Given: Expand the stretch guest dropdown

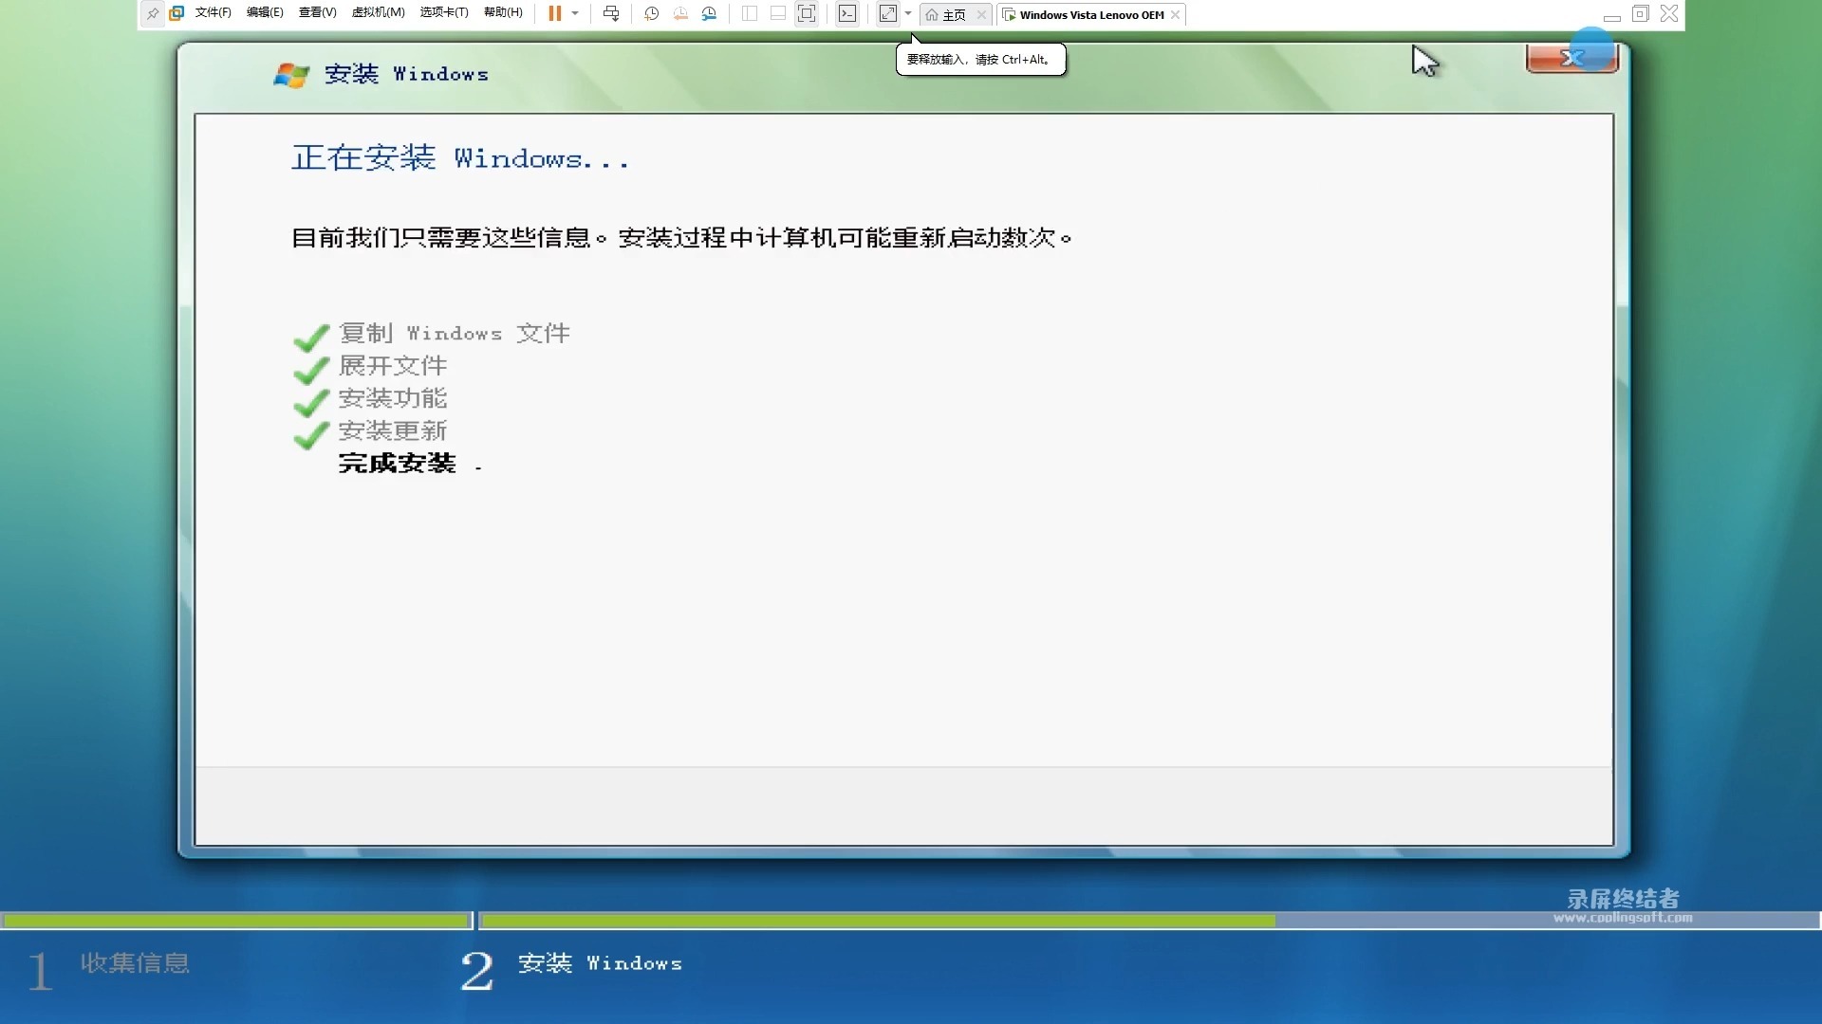Looking at the screenshot, I should [907, 13].
